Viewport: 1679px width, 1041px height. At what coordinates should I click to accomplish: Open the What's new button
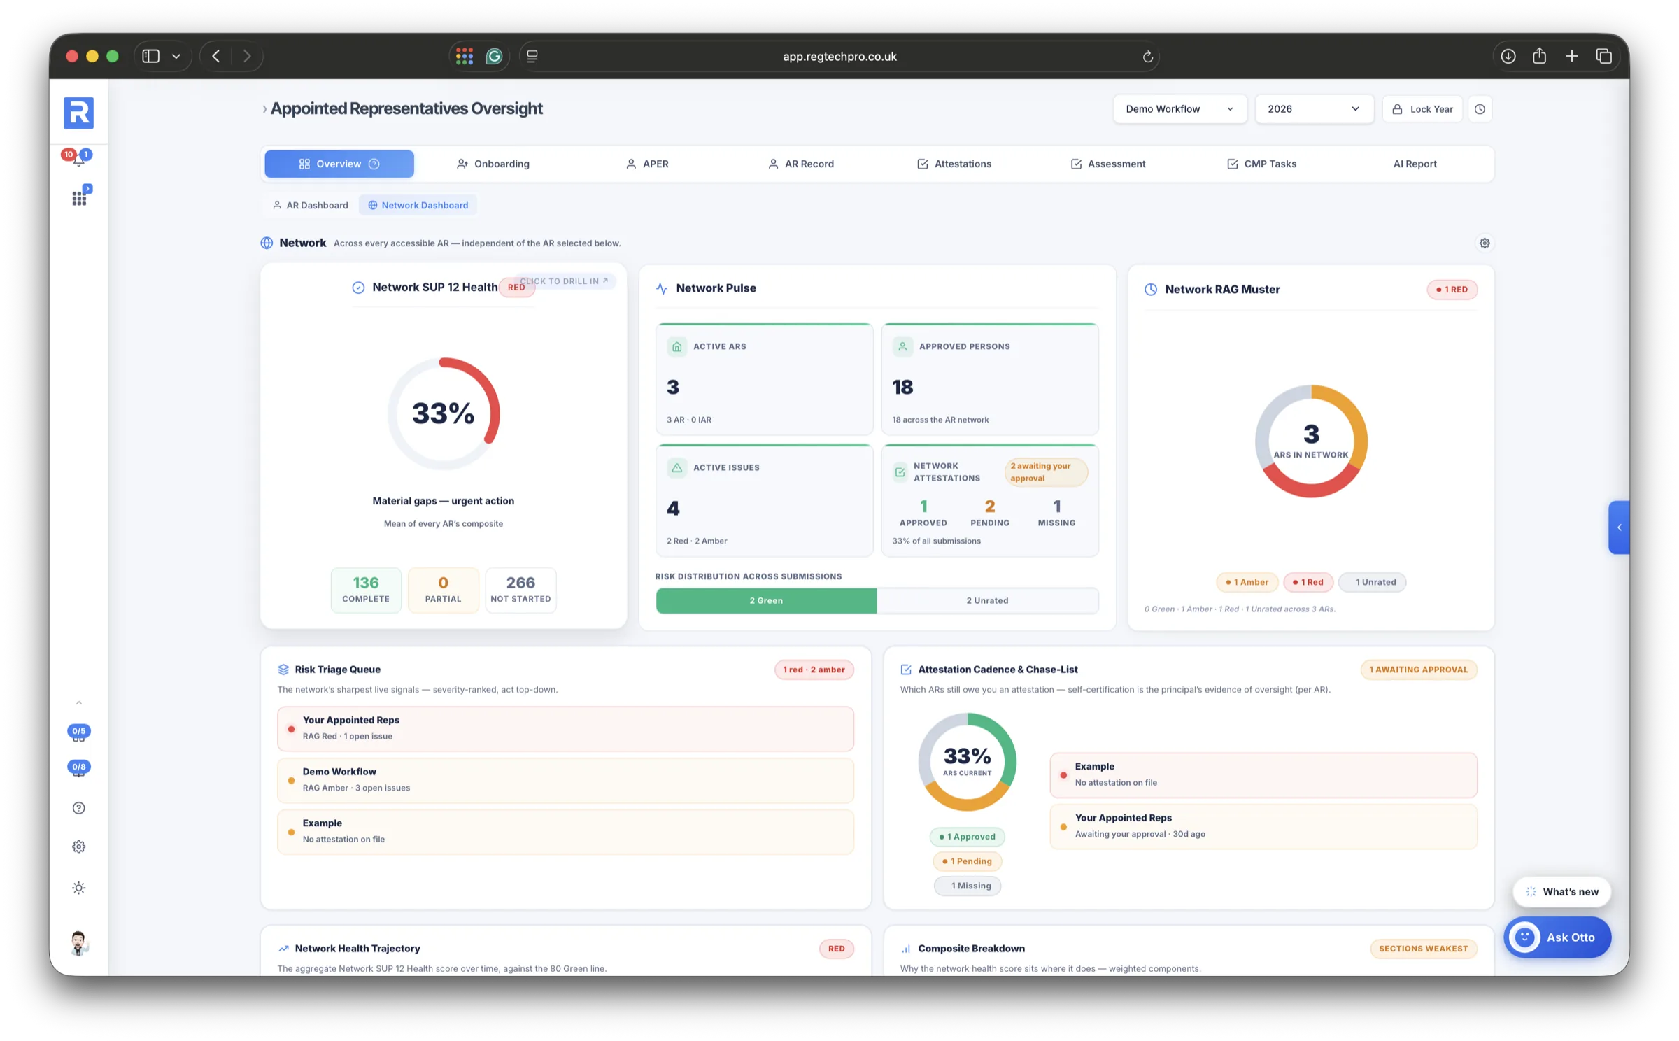click(x=1561, y=891)
